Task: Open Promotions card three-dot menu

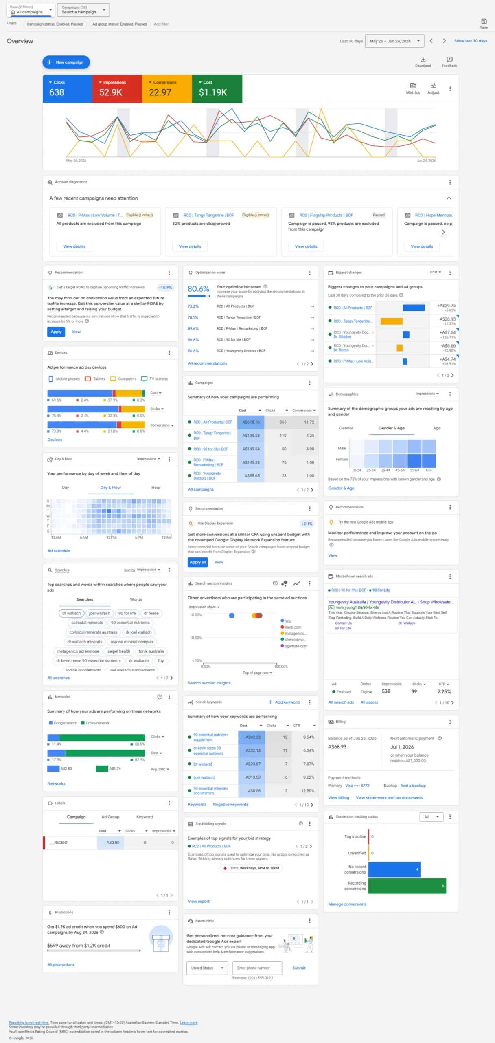Action: 169,912
